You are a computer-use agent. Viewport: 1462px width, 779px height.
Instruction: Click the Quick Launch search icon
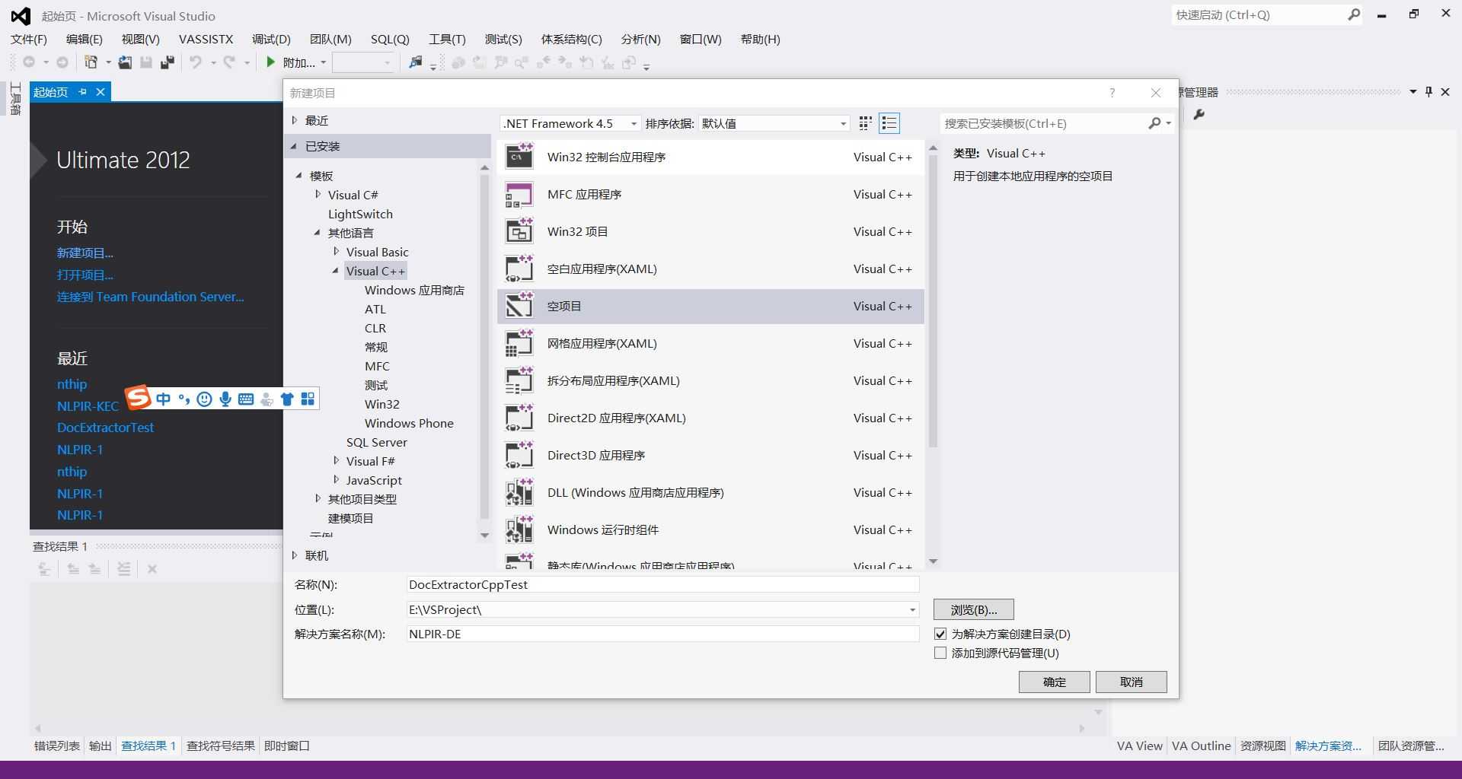click(1354, 14)
